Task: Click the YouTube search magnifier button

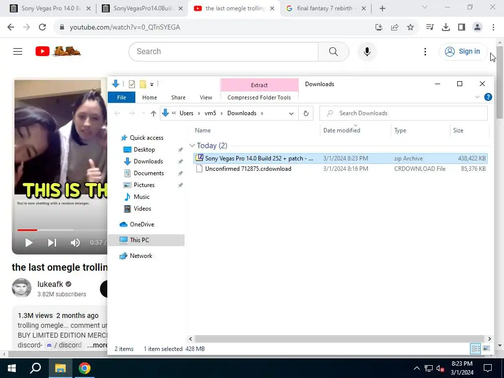Action: [x=333, y=51]
